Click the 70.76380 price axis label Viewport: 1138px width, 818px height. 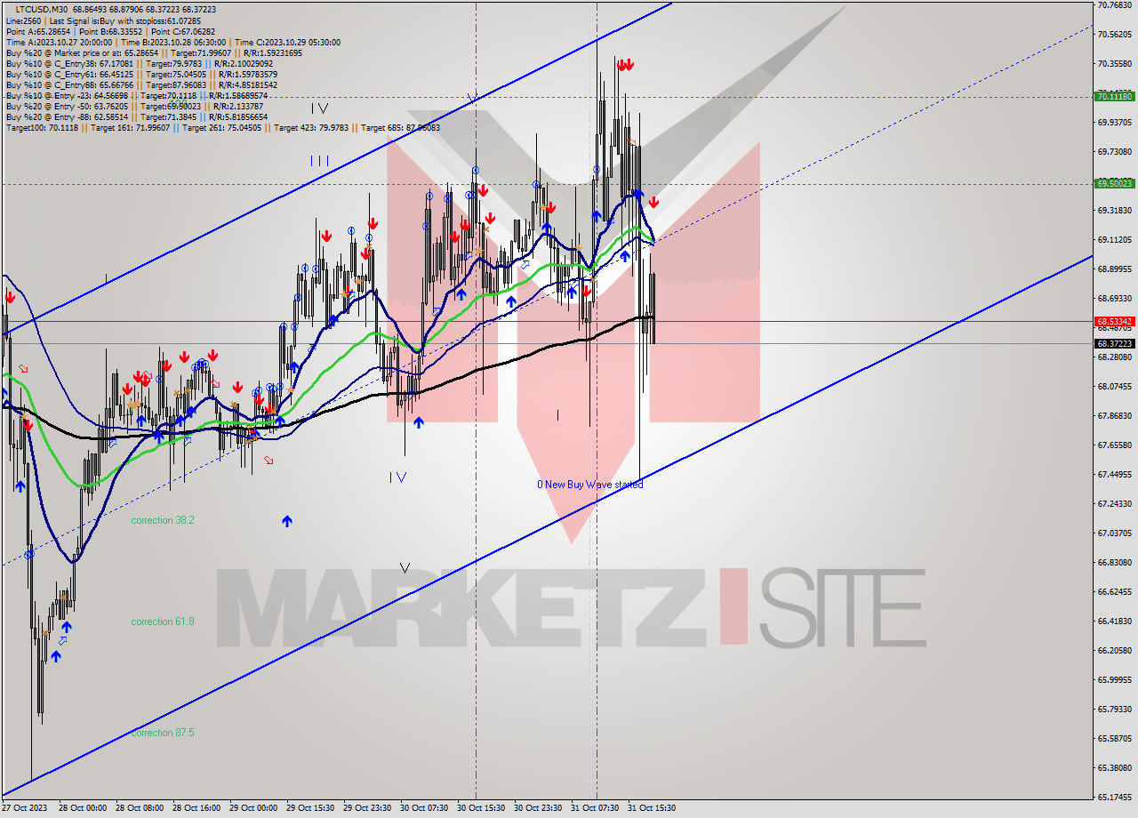click(1115, 5)
